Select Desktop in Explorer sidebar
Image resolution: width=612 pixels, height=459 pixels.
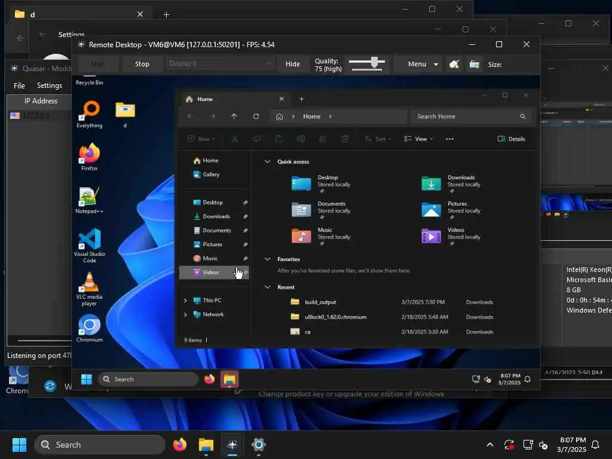tap(215, 203)
